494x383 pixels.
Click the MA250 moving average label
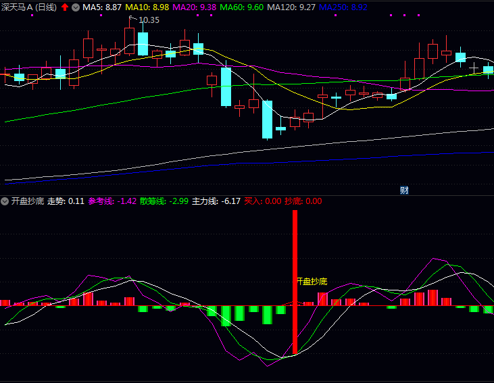tap(343, 7)
